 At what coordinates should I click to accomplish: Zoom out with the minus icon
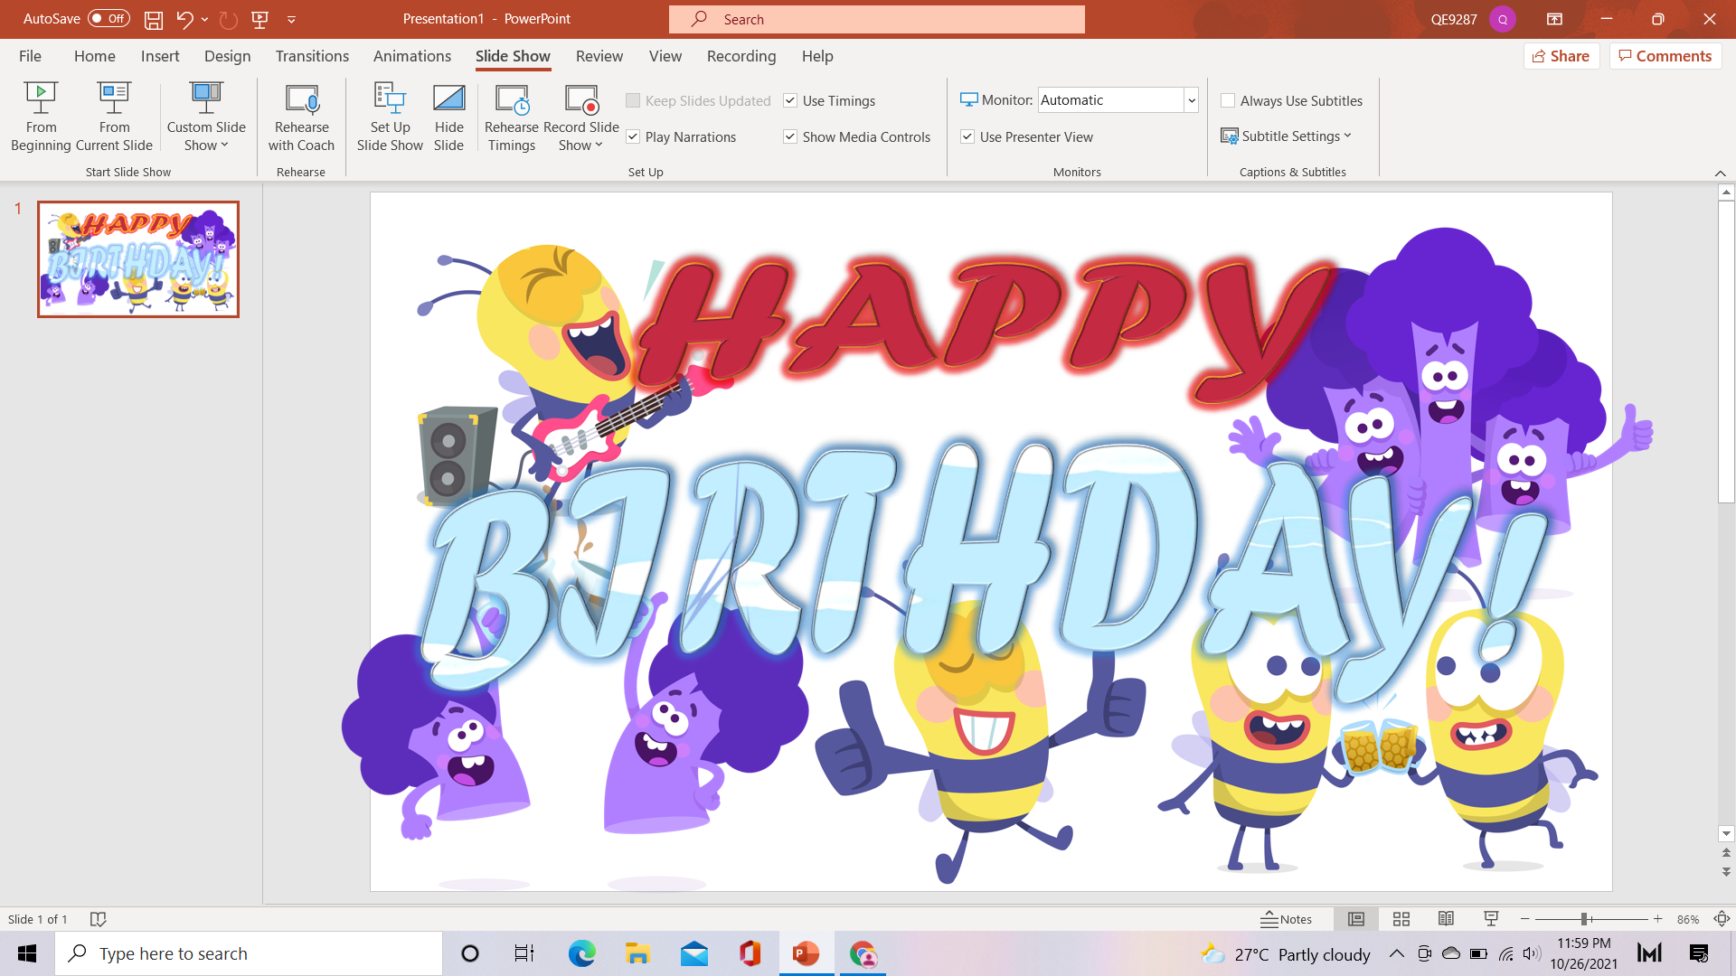coord(1525,919)
